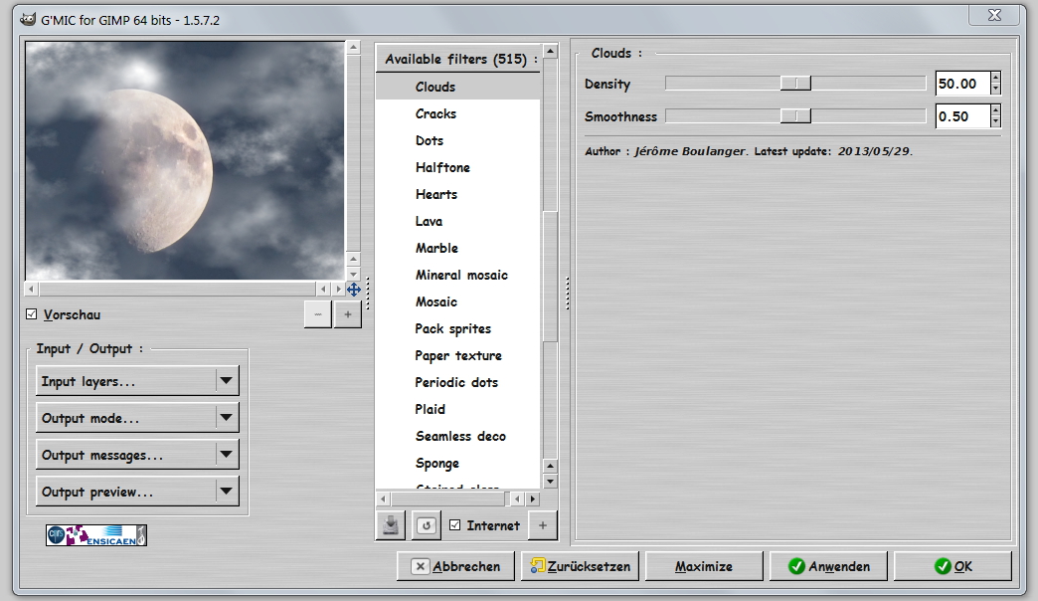Select the Lava filter

458,221
